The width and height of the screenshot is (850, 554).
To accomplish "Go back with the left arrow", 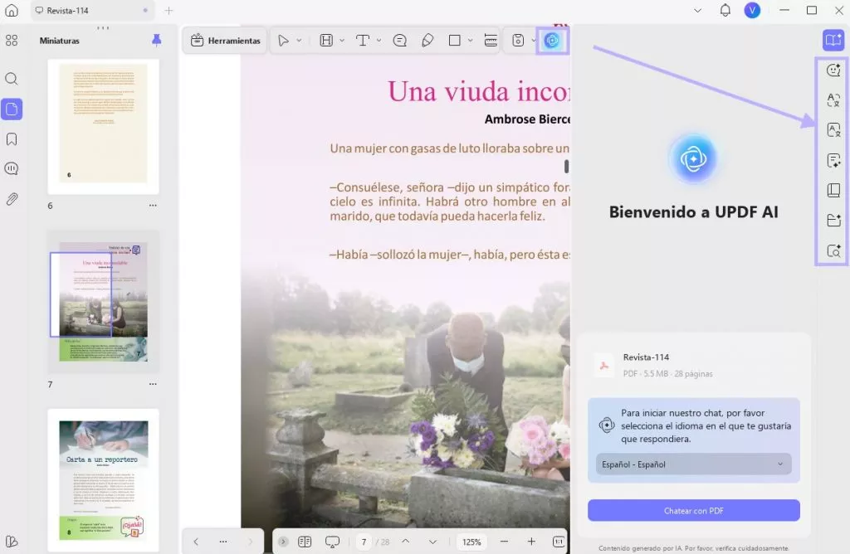I will 196,542.
